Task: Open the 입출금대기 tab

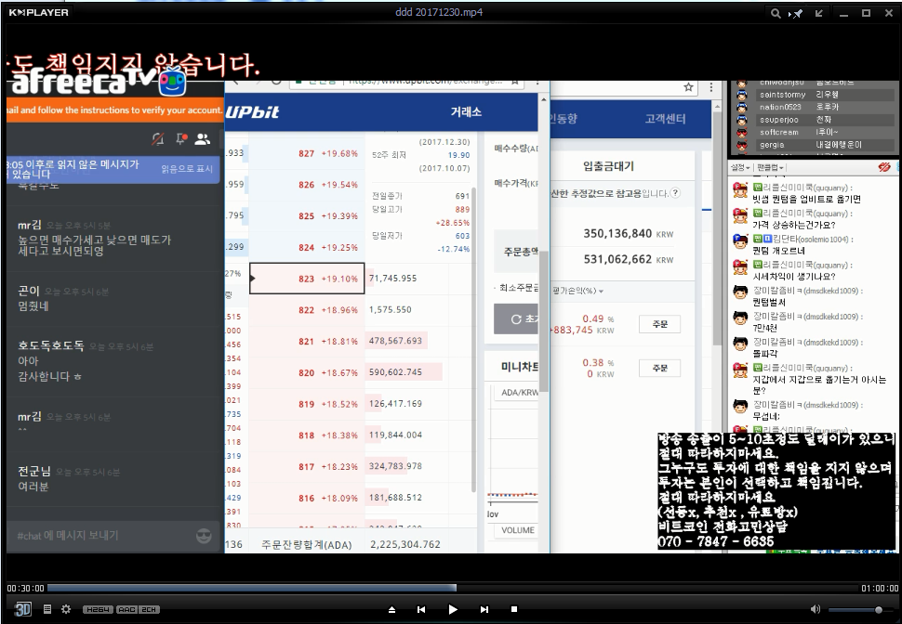Action: tap(608, 166)
